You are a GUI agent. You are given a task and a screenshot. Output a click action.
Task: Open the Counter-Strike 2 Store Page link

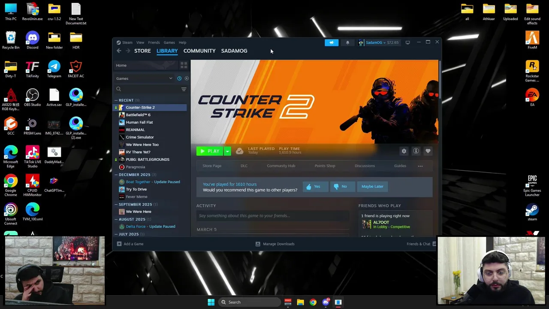(x=212, y=166)
